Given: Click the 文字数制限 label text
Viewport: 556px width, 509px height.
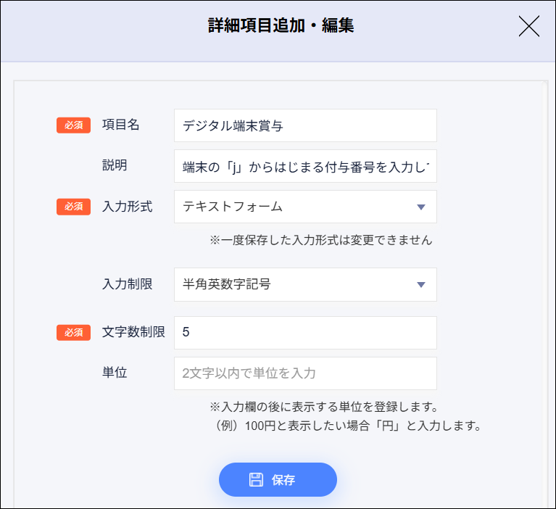Looking at the screenshot, I should [133, 332].
